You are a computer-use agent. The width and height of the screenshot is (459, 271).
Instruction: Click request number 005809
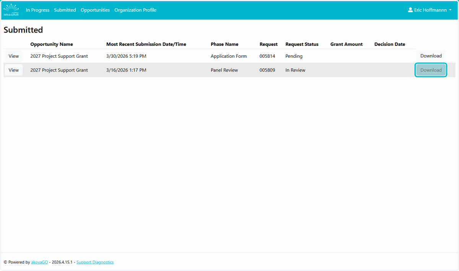tap(267, 70)
